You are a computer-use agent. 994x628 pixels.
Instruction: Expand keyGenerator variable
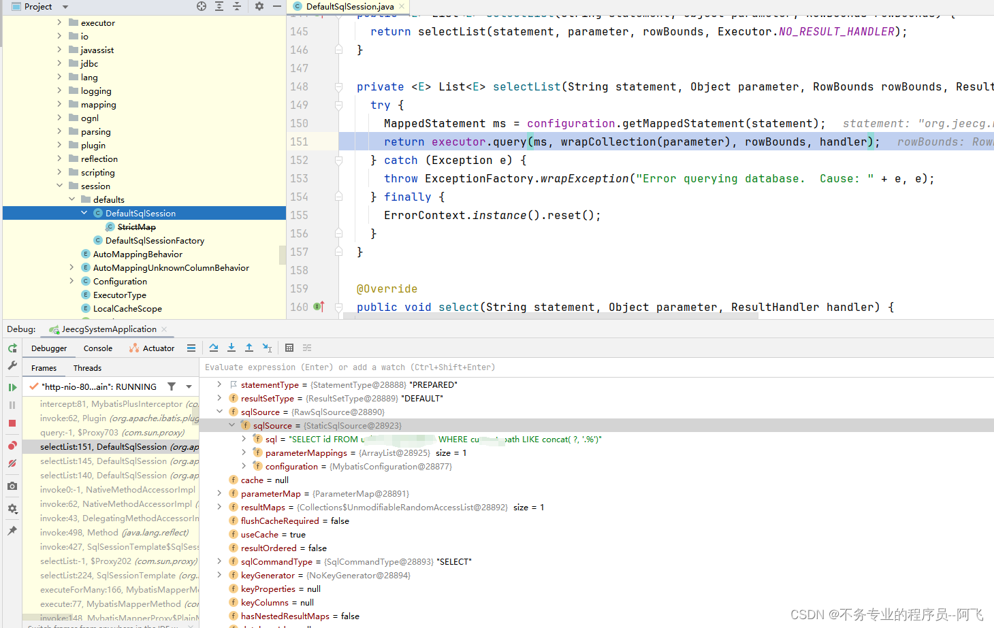(219, 575)
